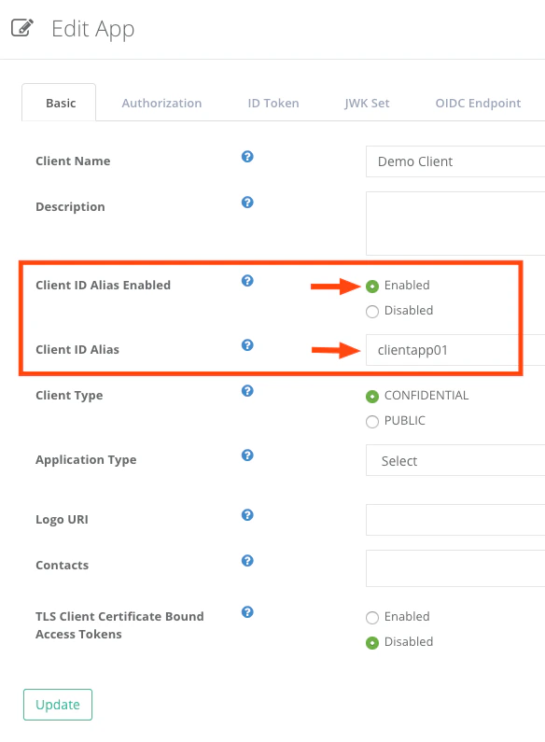This screenshot has height=742, width=545.
Task: Click the Contacts input field
Action: 455,568
